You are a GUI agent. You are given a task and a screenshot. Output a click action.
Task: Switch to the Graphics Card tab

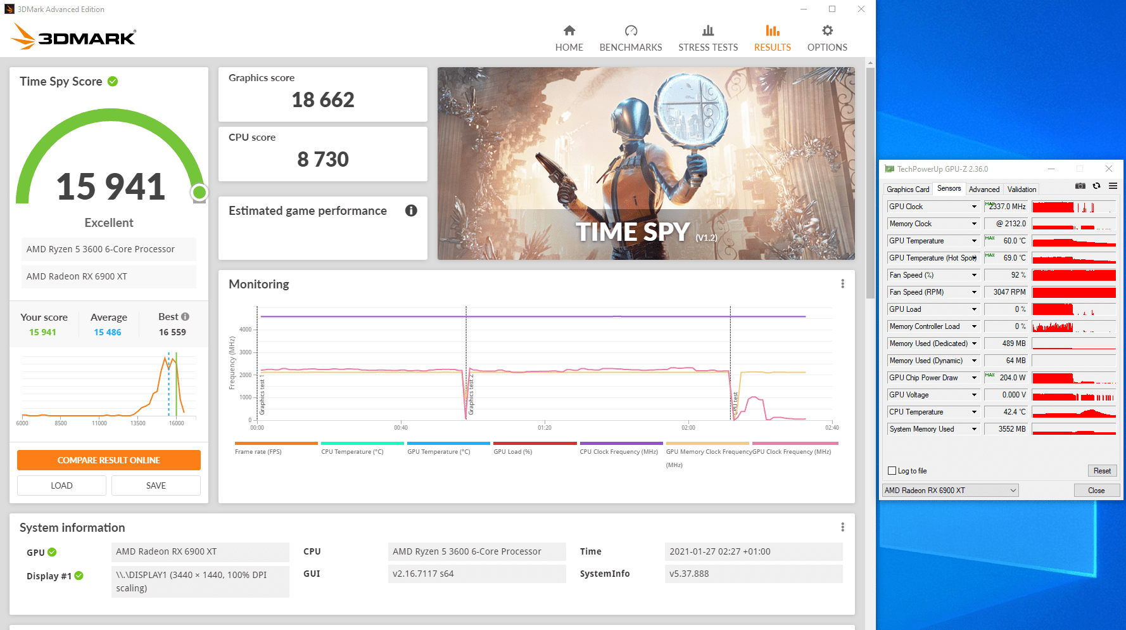tap(908, 189)
